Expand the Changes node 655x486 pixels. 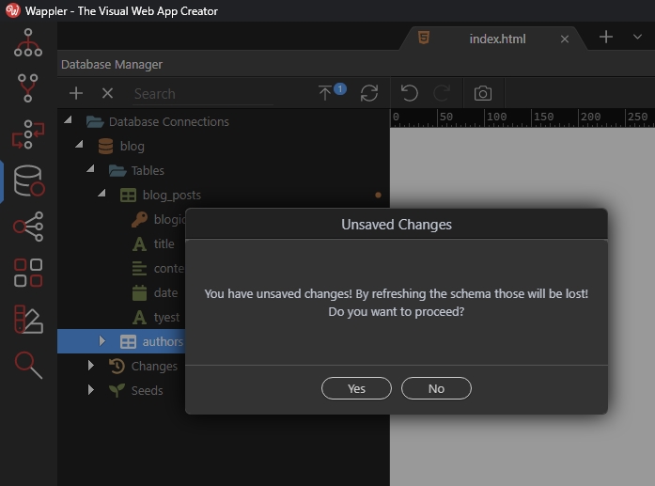tap(90, 366)
